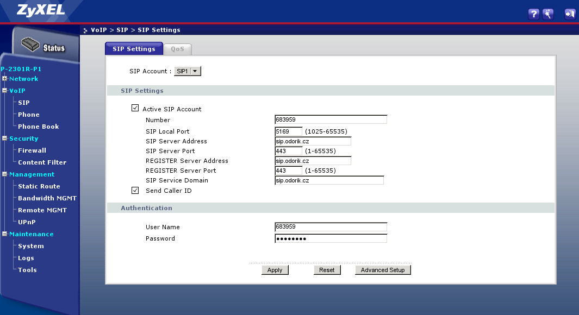Collapse the Maintenance tree section
Image resolution: width=579 pixels, height=315 pixels.
pyautogui.click(x=4, y=234)
